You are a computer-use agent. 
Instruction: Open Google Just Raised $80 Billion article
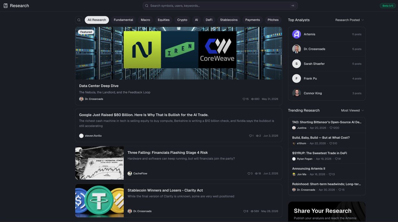[144, 115]
